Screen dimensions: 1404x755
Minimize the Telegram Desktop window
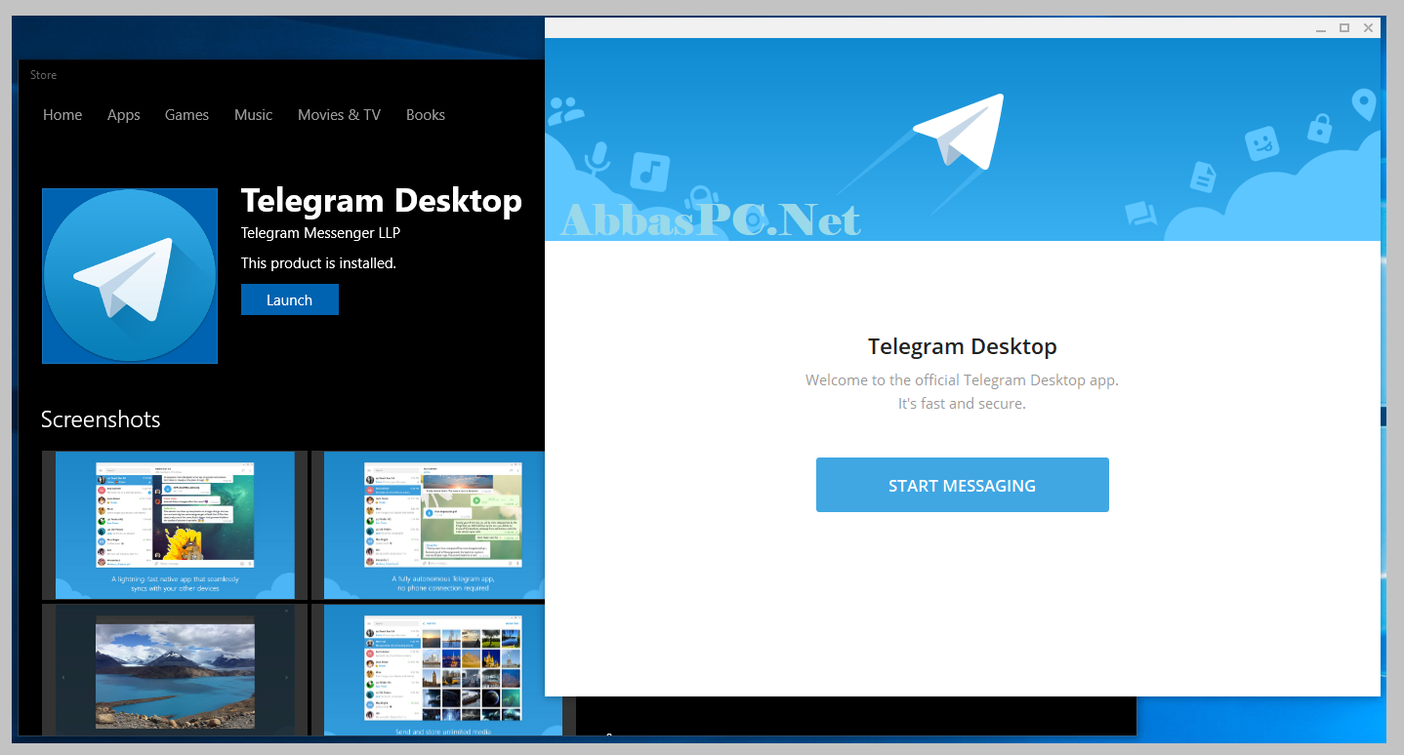pyautogui.click(x=1321, y=28)
